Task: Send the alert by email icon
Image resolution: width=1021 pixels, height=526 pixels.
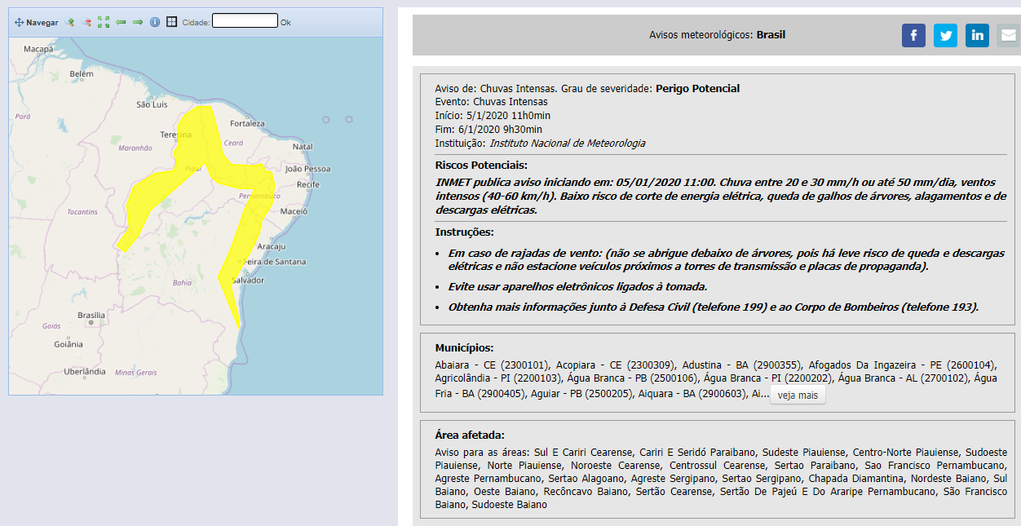Action: click(x=1008, y=35)
